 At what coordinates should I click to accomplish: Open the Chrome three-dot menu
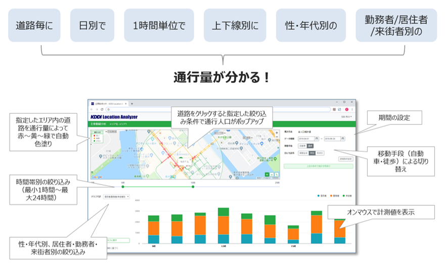point(352,109)
